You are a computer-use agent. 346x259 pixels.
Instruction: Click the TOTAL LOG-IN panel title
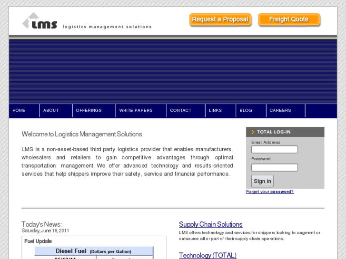point(274,132)
